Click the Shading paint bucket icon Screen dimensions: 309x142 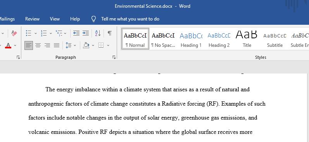click(x=86, y=45)
